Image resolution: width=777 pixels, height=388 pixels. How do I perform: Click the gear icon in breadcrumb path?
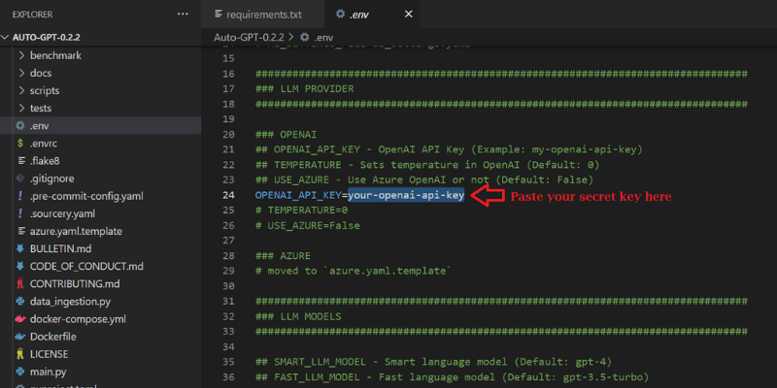[x=305, y=37]
